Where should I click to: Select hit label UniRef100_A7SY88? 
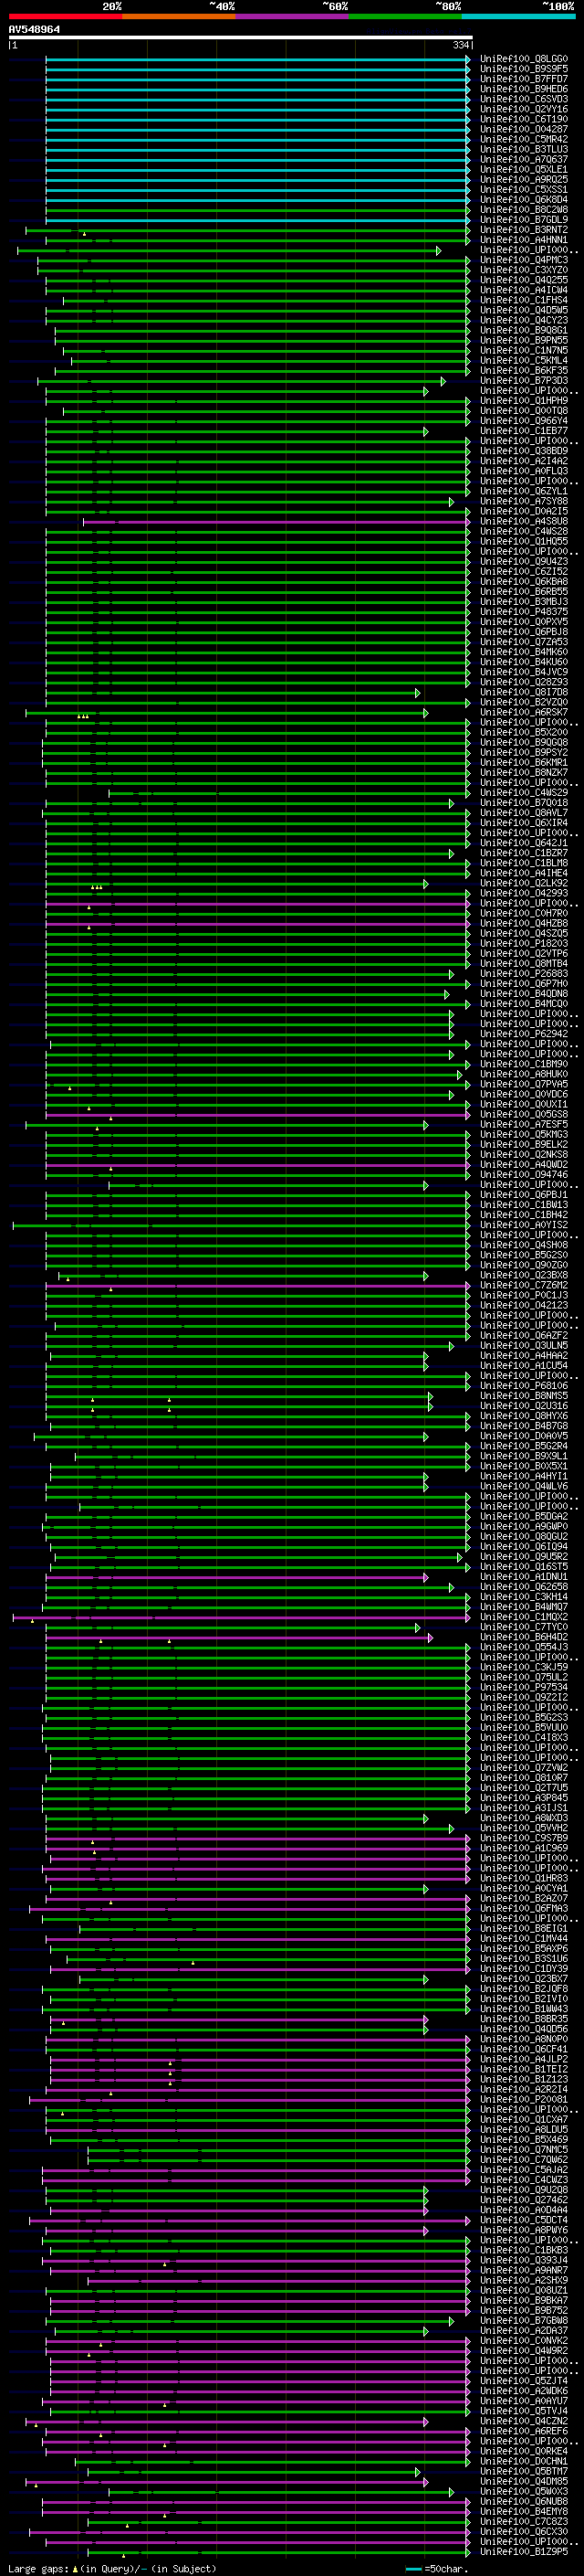point(524,501)
